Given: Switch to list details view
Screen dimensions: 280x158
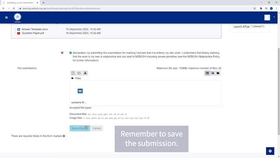Looking at the screenshot, I should [x=213, y=73].
